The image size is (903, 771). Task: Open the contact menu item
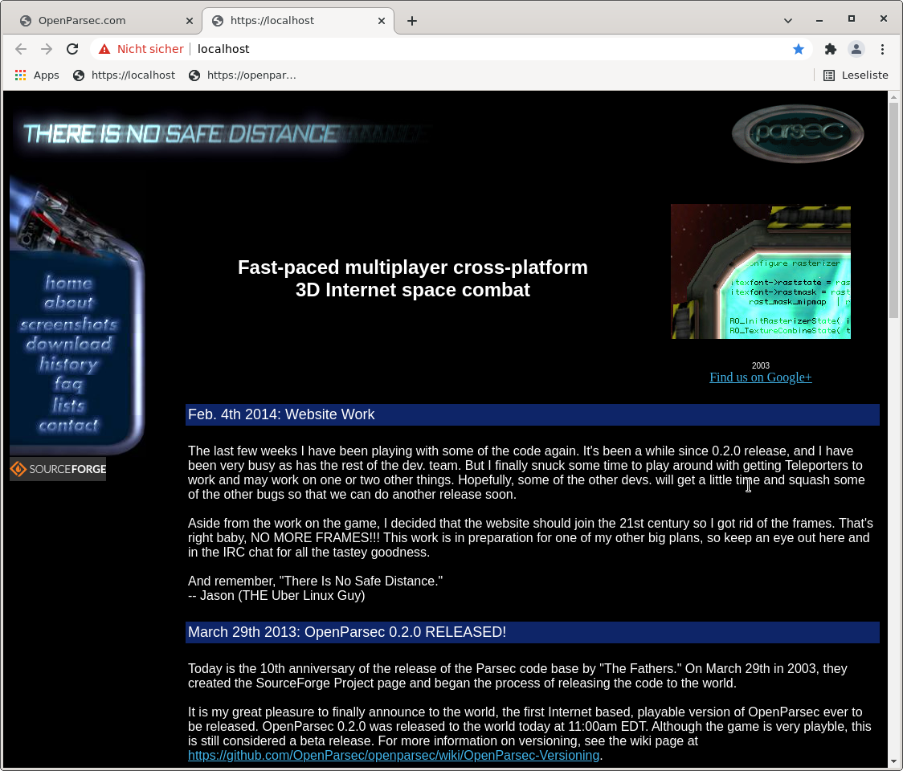pos(68,426)
